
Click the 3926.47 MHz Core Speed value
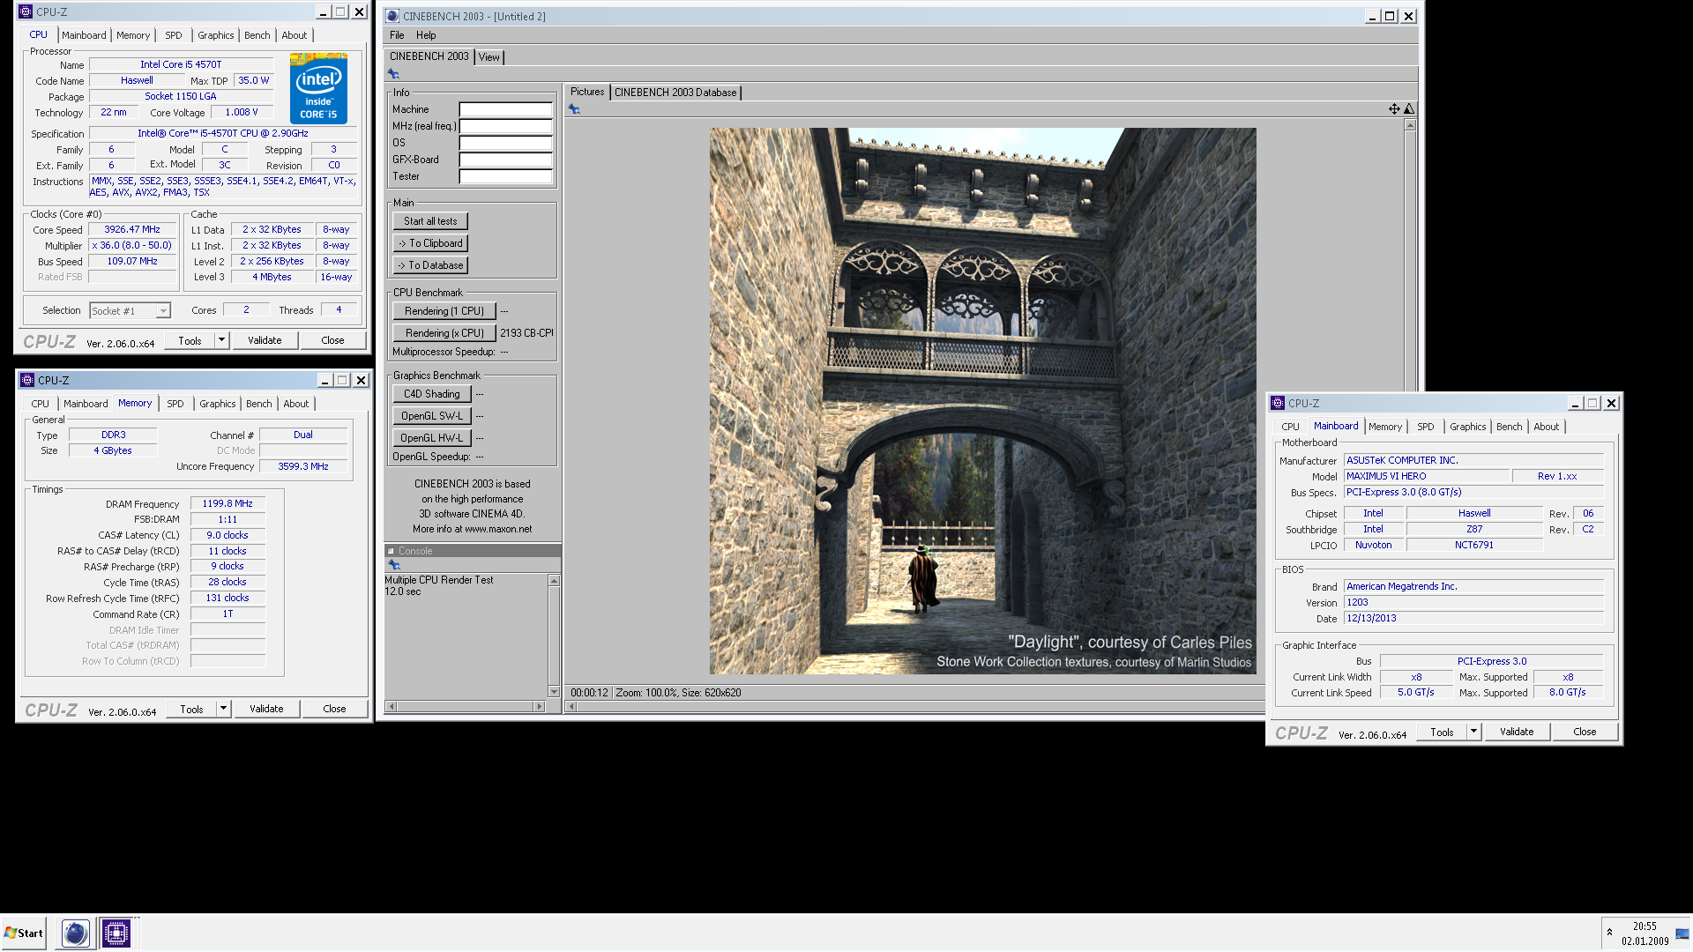tap(132, 229)
